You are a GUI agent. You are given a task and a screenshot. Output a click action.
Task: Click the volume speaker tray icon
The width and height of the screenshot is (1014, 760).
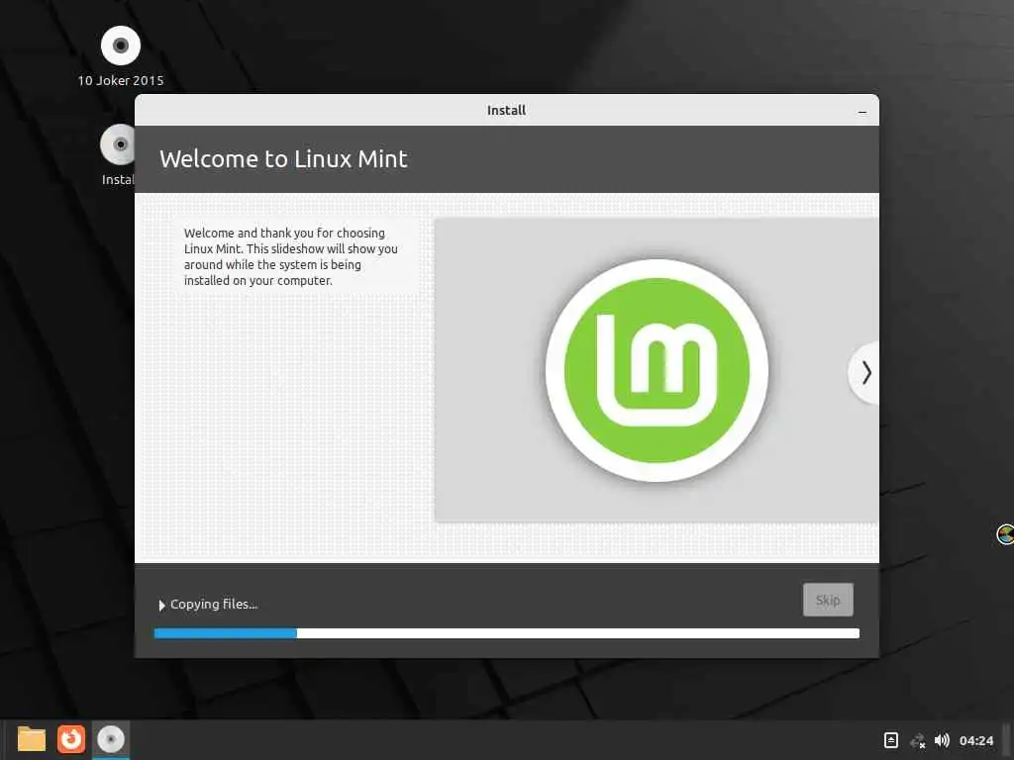tap(943, 740)
